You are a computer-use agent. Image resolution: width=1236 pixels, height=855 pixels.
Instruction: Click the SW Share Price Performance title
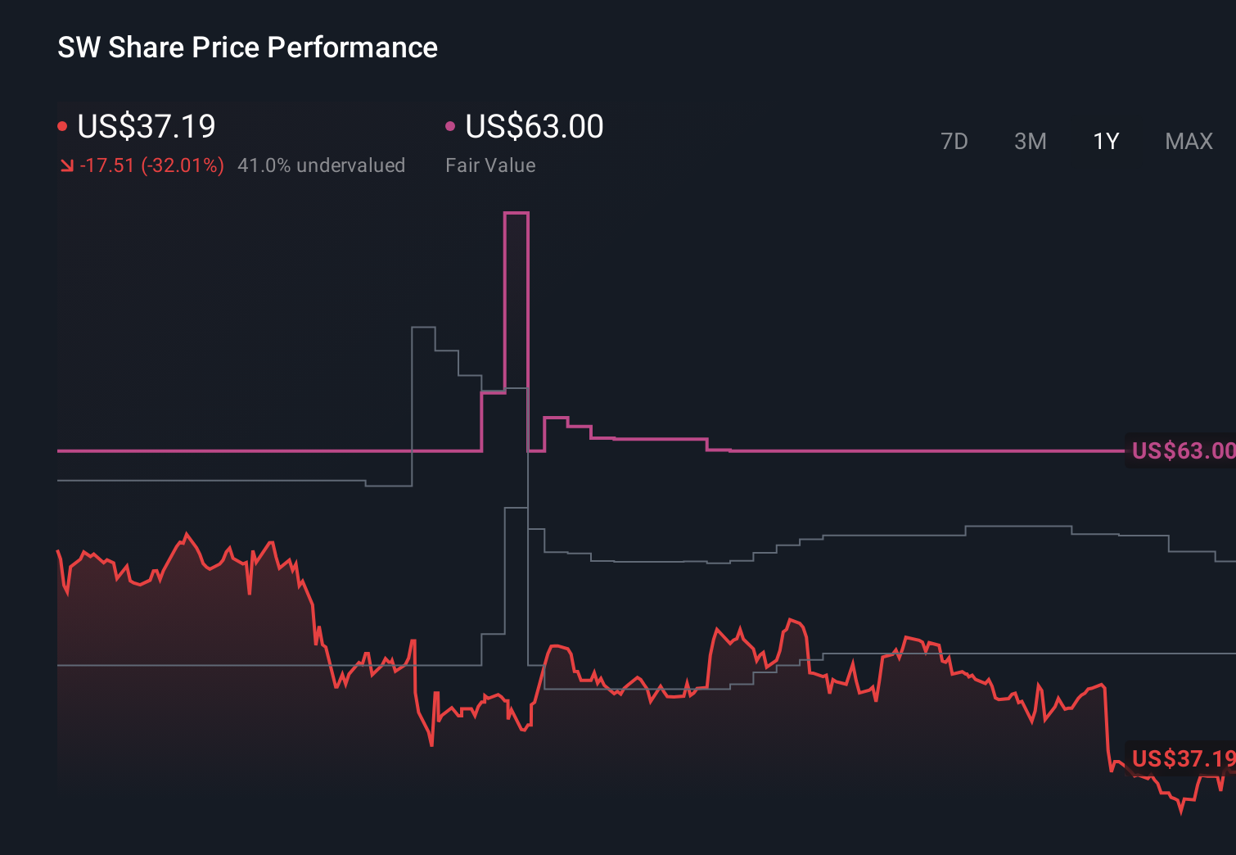pos(247,47)
